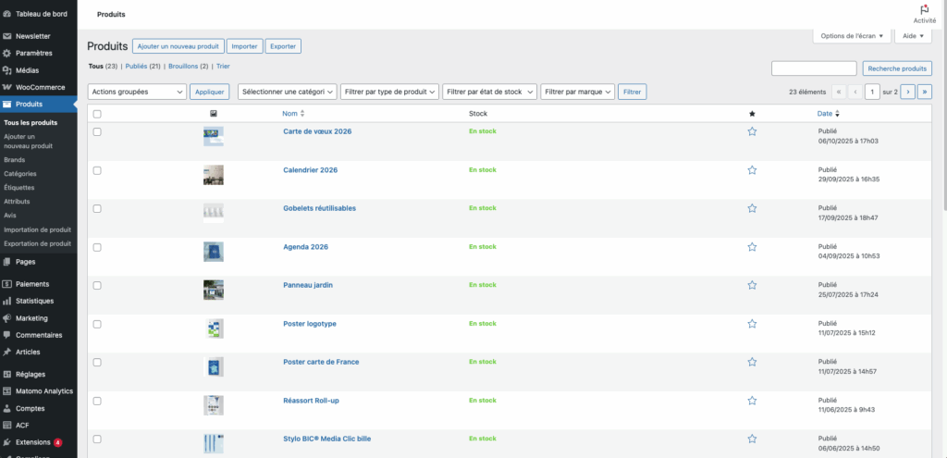This screenshot has width=947, height=458.
Task: Open the Options de l'écran panel
Action: pyautogui.click(x=852, y=36)
